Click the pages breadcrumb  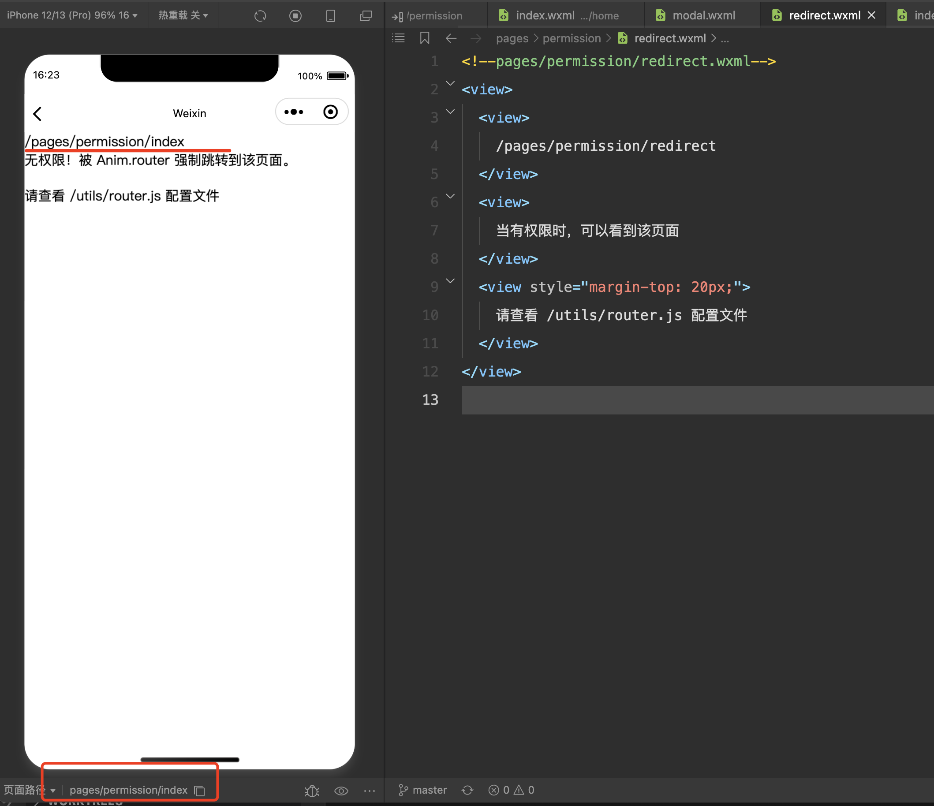(512, 38)
